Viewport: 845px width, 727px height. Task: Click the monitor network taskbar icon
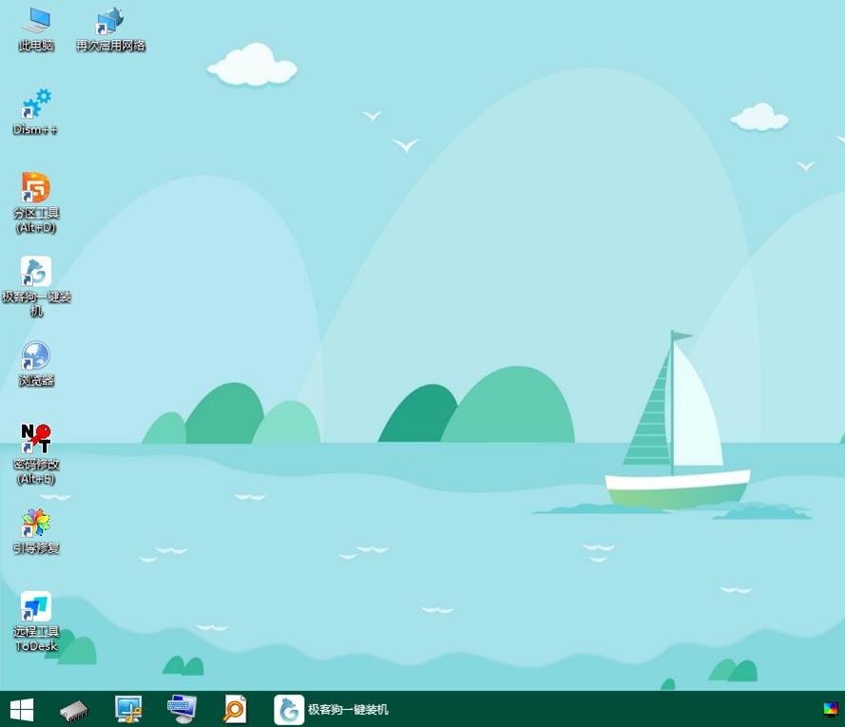[x=128, y=709]
